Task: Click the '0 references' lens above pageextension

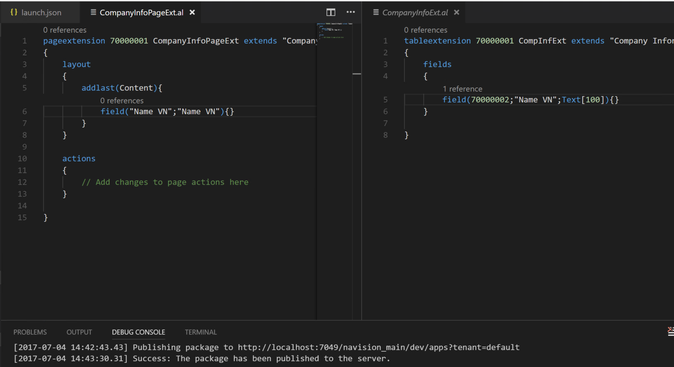Action: pyautogui.click(x=65, y=30)
